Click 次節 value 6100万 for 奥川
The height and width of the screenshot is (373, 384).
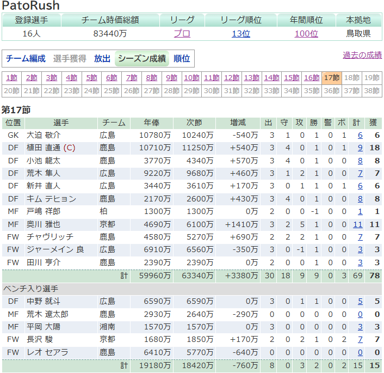pos(200,224)
